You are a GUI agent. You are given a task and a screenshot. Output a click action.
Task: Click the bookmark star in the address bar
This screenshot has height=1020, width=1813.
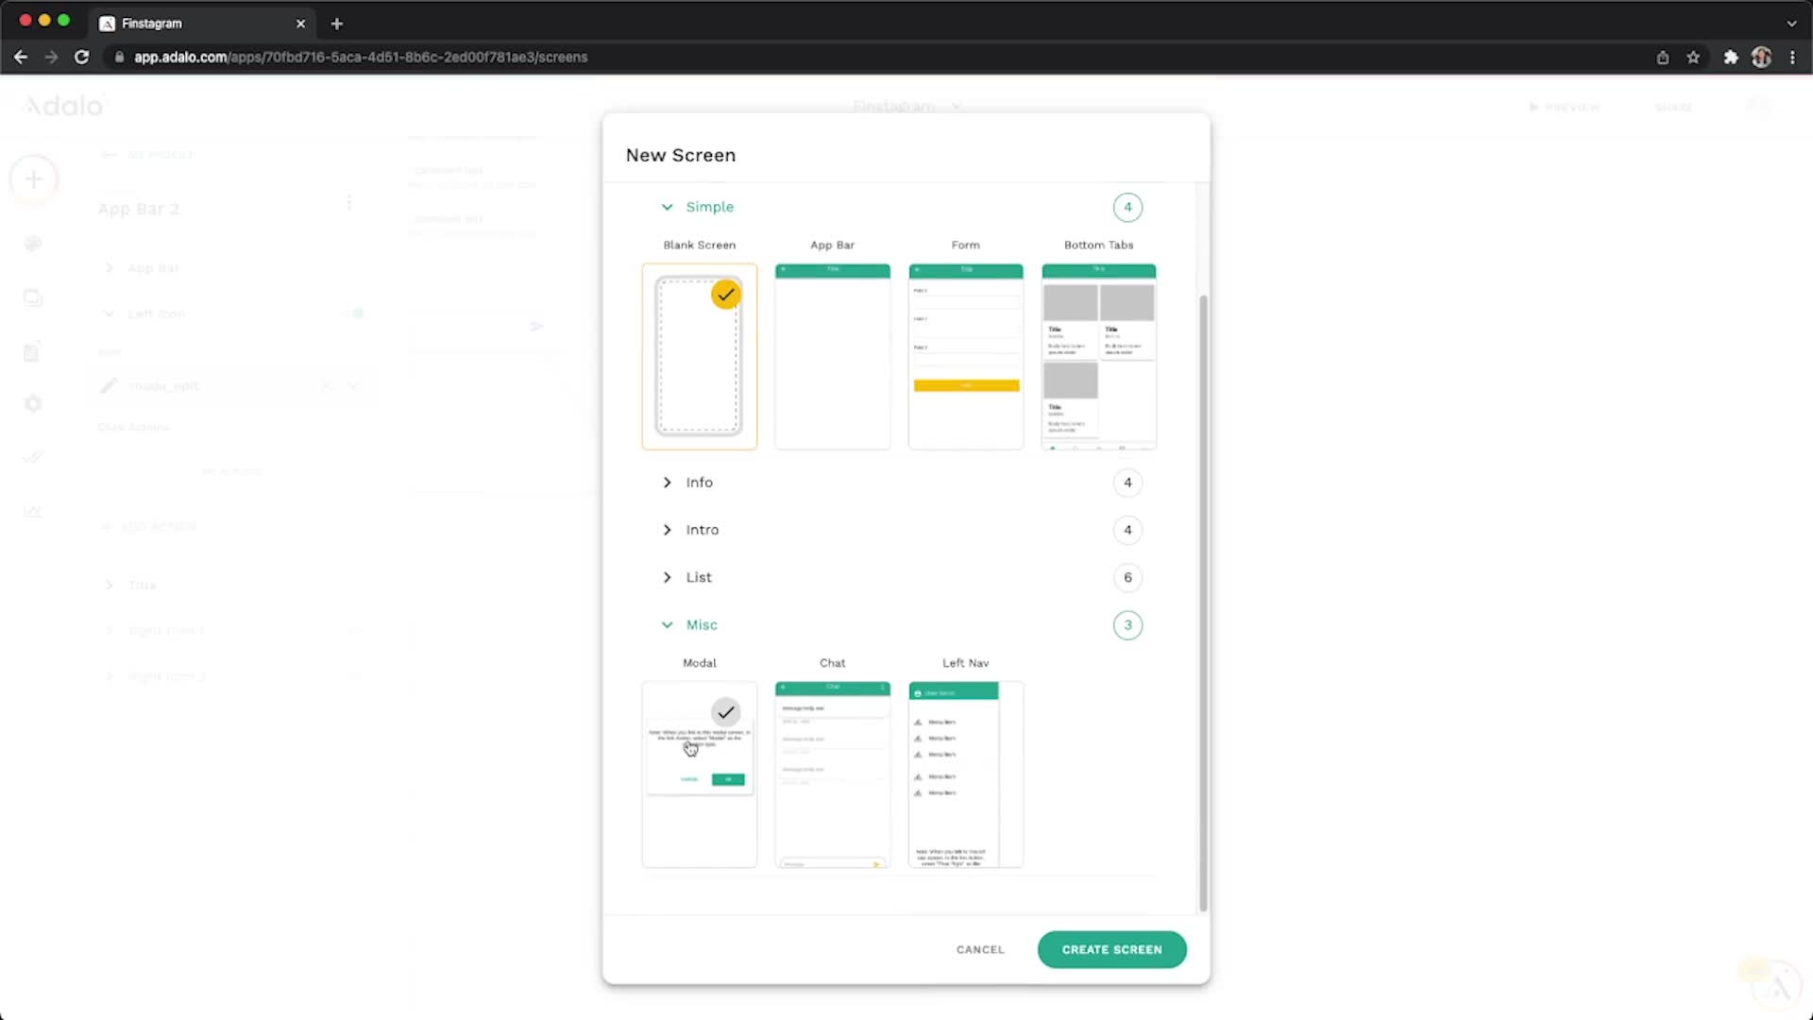point(1693,57)
